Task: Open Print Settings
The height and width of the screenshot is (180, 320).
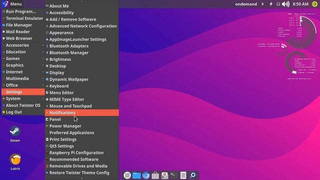Action: tap(82, 139)
